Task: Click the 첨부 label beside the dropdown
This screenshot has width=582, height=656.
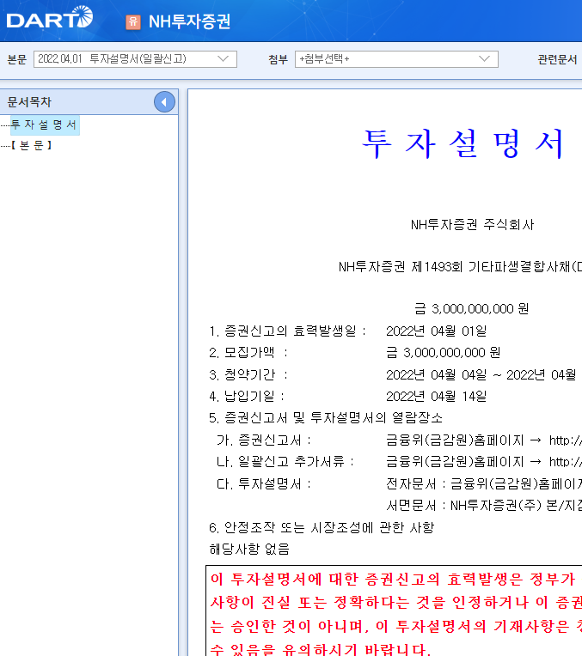Action: 279,59
